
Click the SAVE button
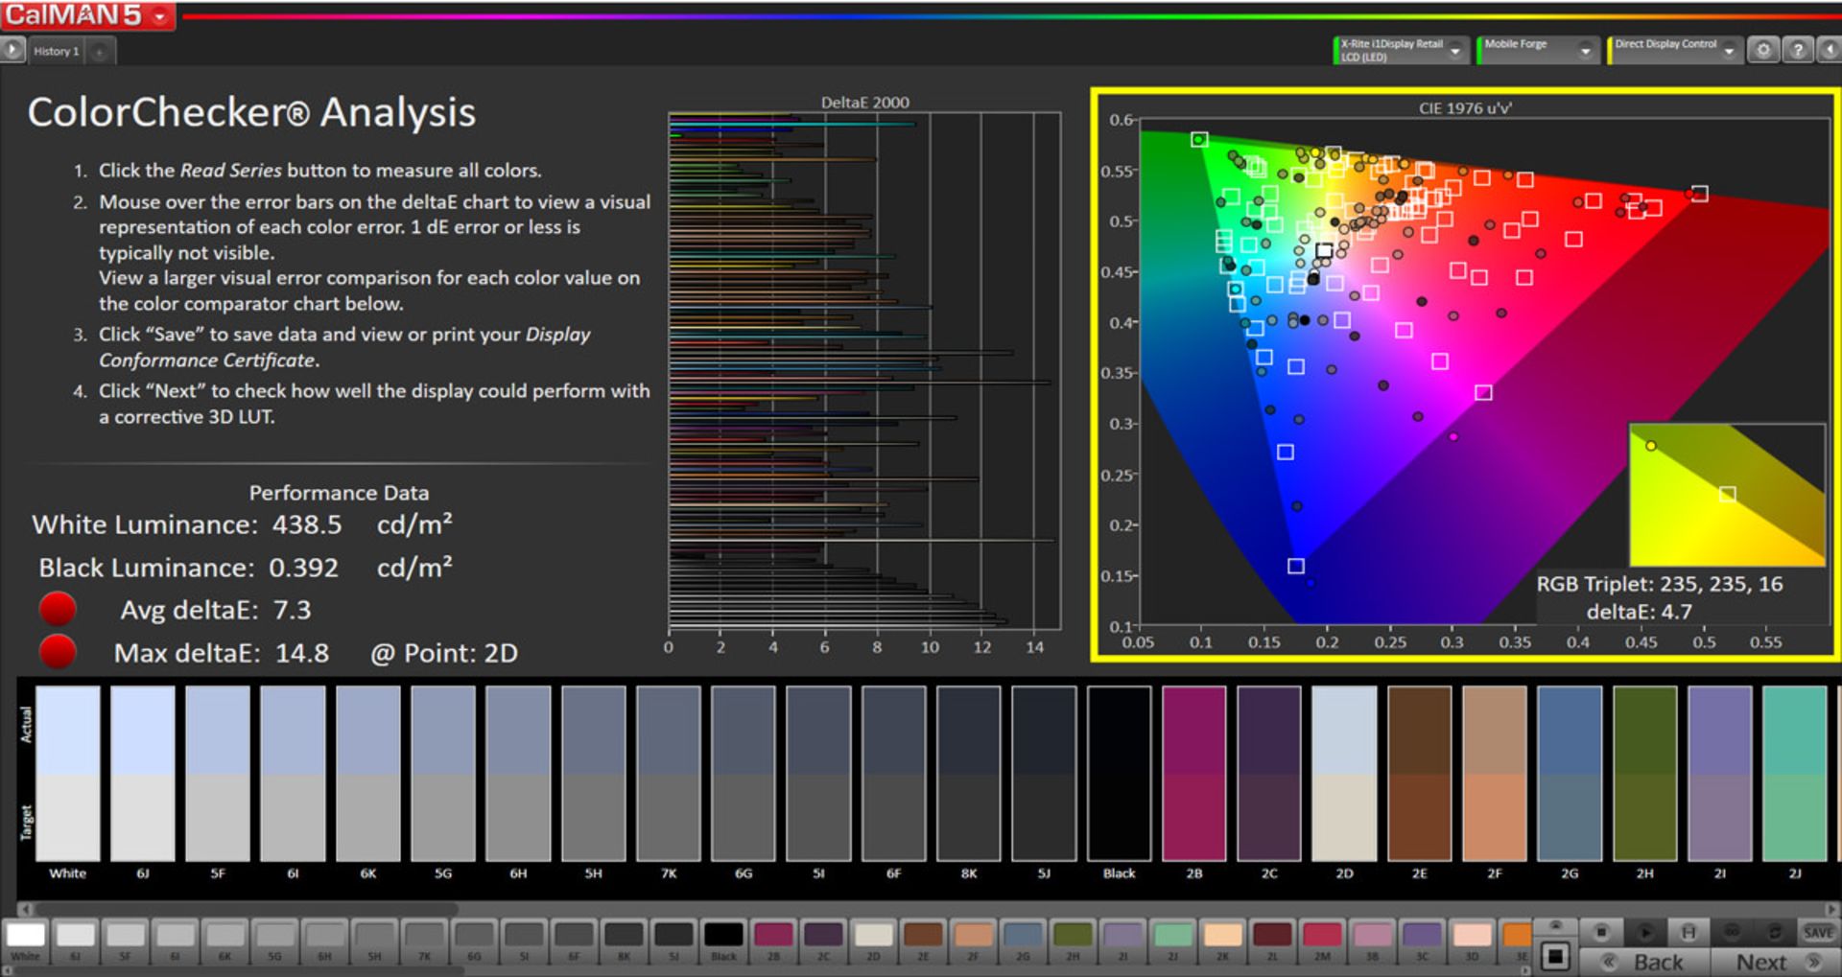point(1818,932)
